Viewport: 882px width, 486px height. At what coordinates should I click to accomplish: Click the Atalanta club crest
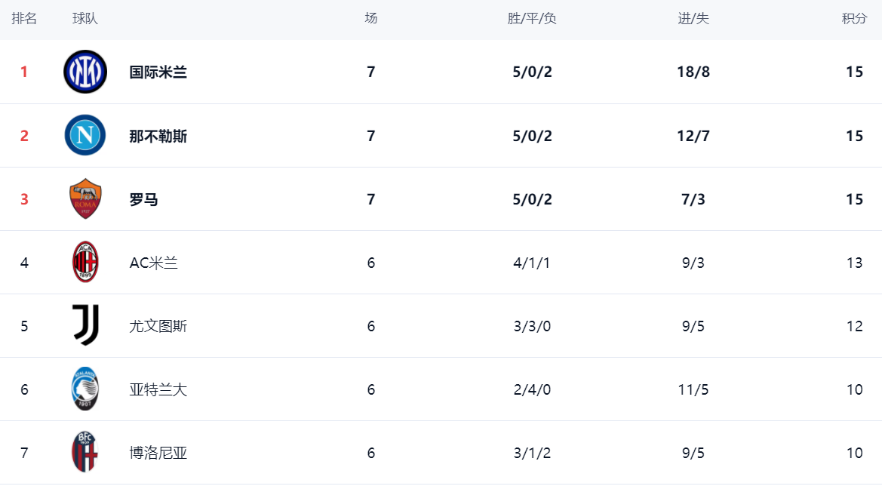tap(85, 389)
